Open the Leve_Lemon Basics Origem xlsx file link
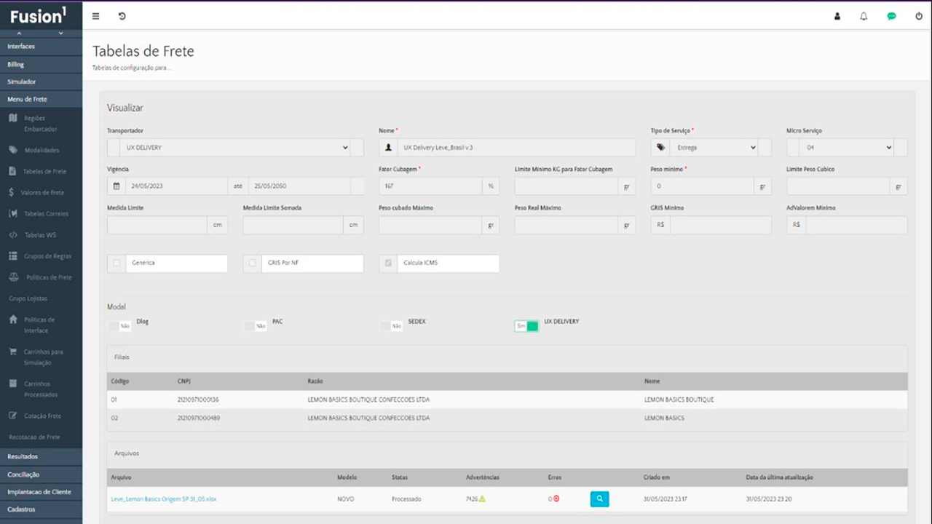This screenshot has width=932, height=524. (x=164, y=499)
